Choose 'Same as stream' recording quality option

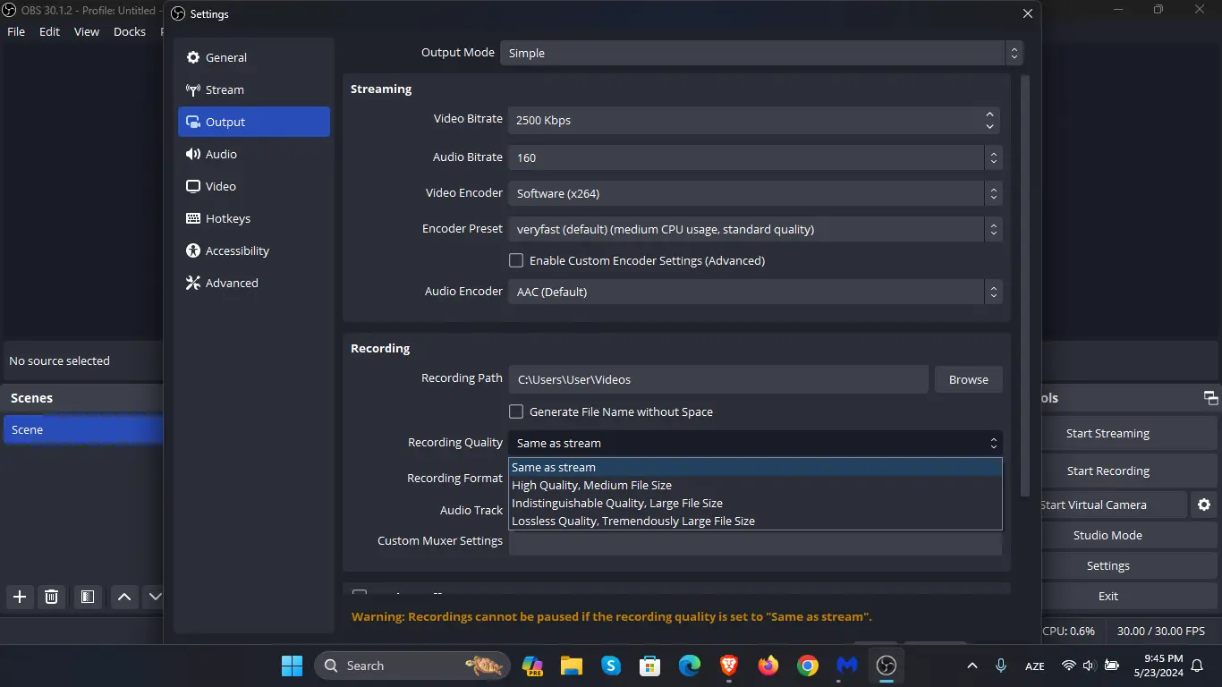click(755, 467)
